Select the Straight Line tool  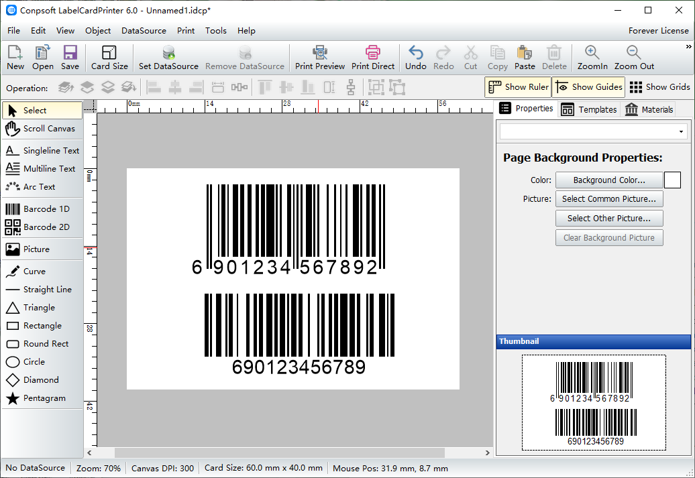coord(42,290)
